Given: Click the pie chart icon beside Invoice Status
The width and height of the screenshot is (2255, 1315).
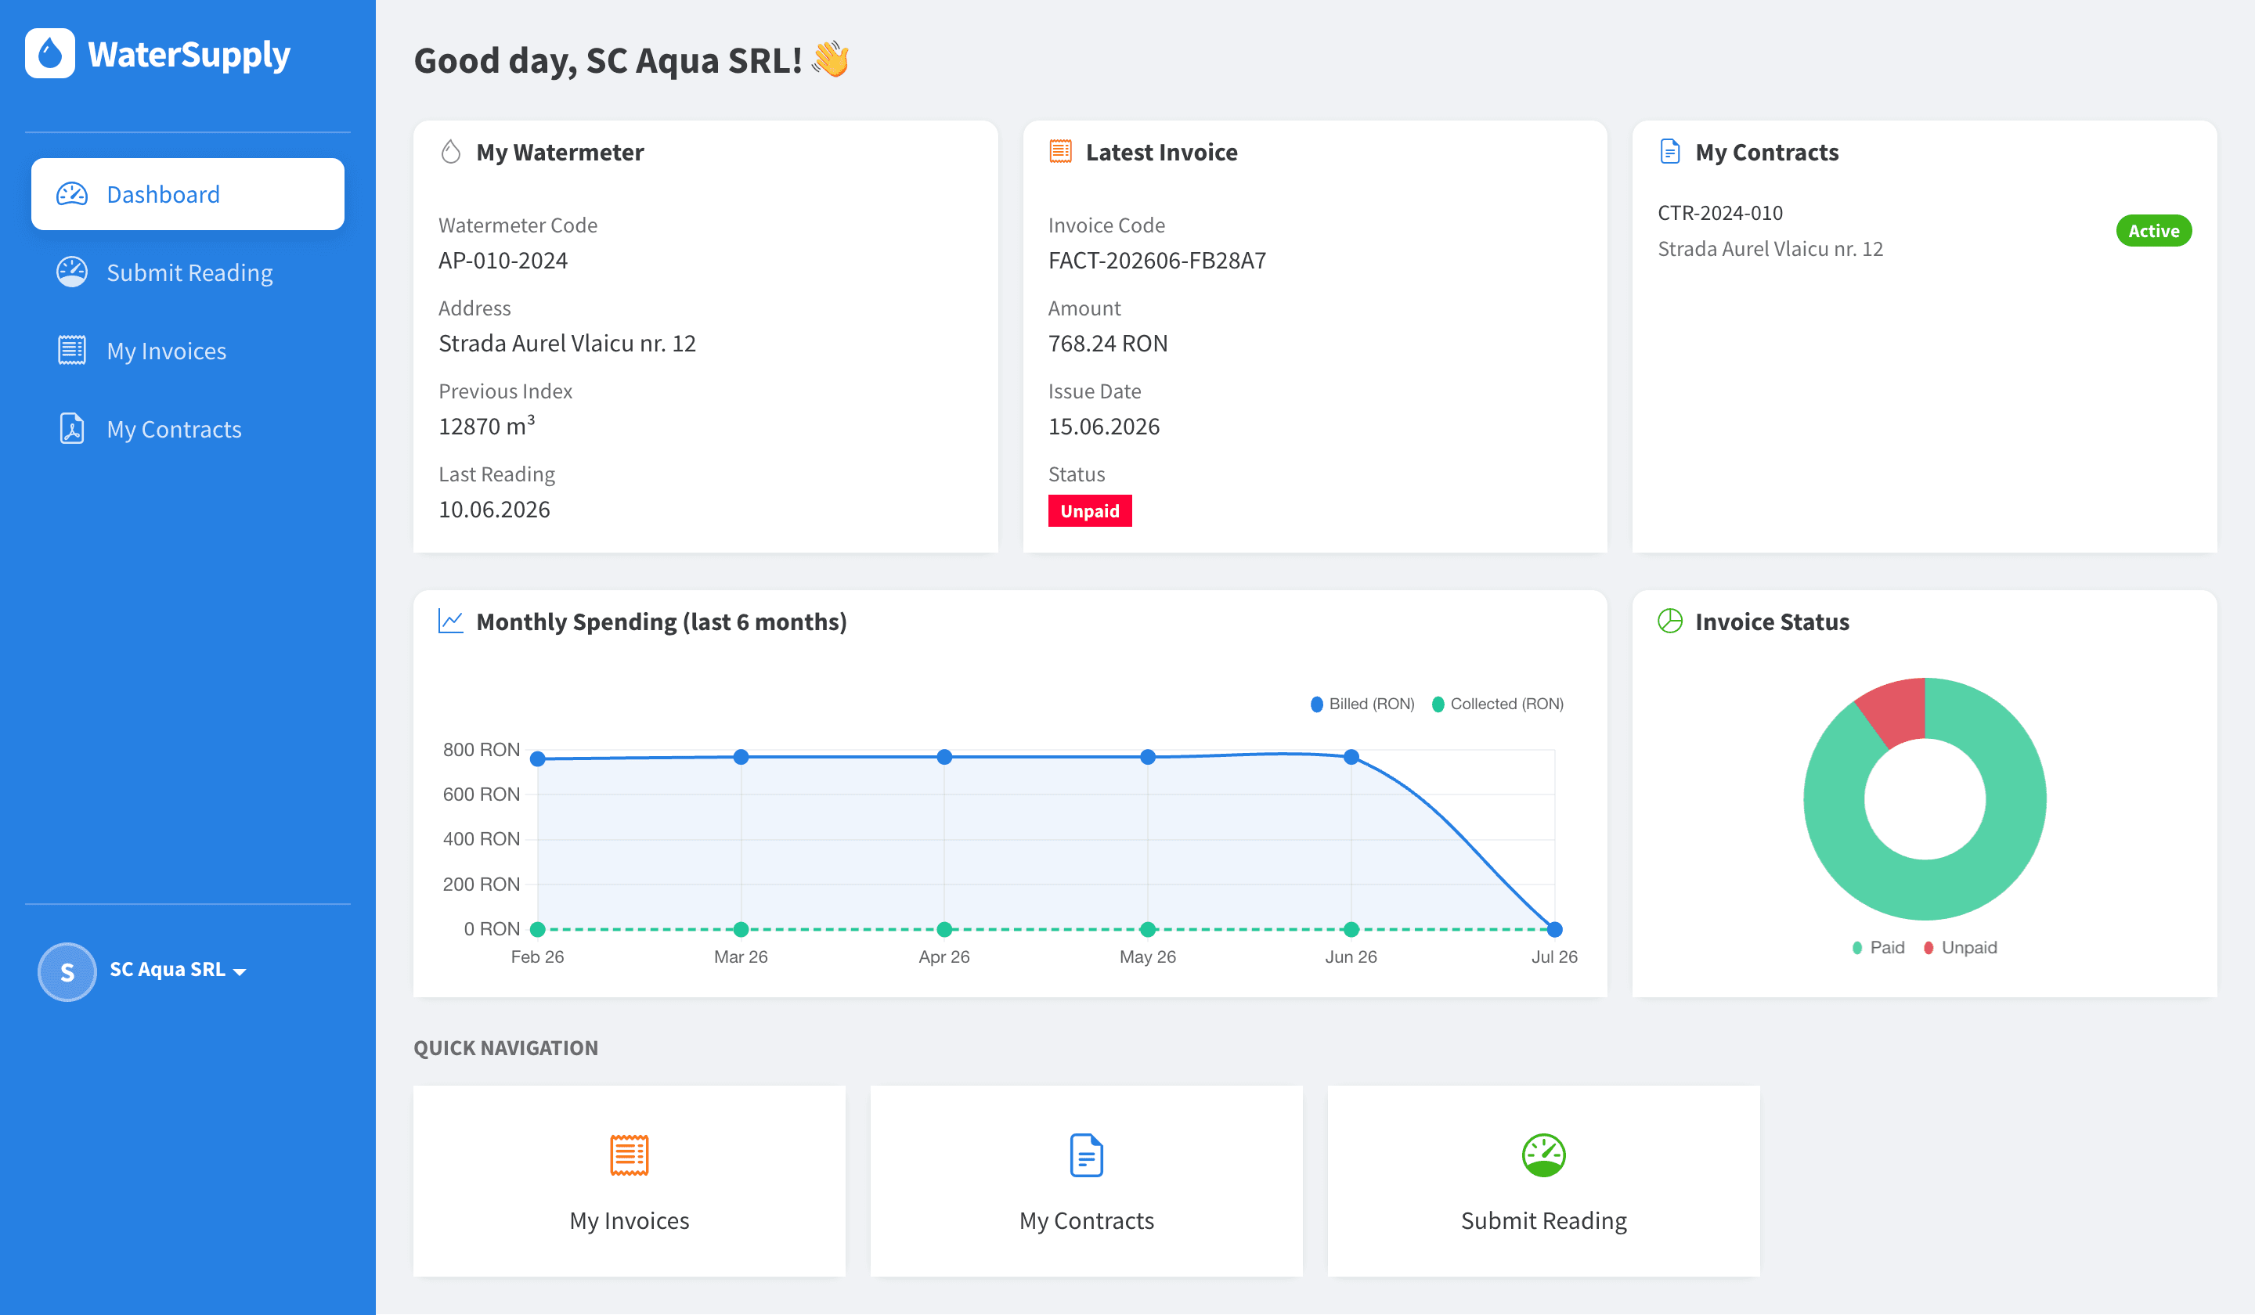Looking at the screenshot, I should point(1670,621).
